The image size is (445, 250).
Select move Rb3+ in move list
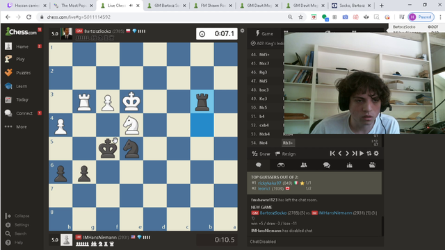coord(288,143)
